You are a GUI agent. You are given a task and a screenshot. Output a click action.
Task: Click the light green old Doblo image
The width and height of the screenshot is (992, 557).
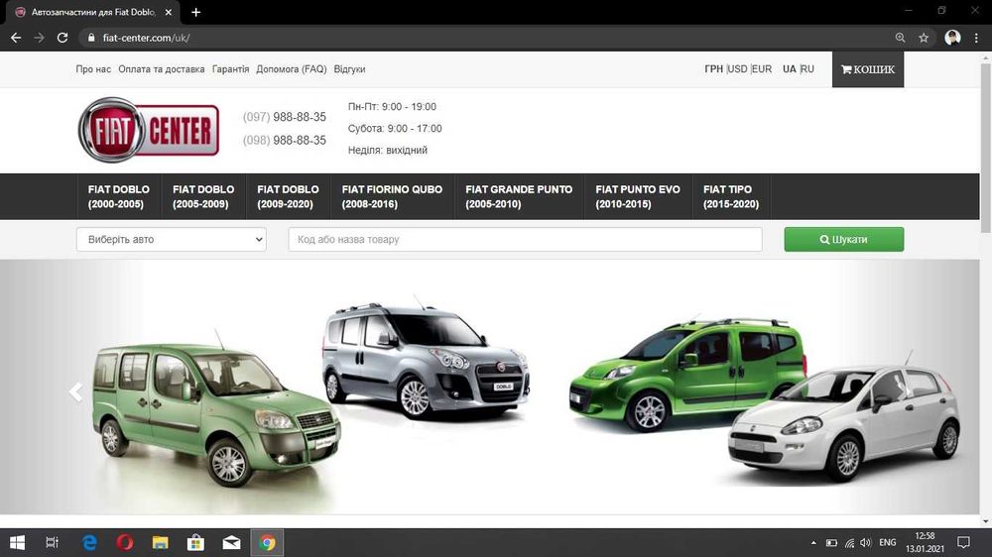point(216,412)
